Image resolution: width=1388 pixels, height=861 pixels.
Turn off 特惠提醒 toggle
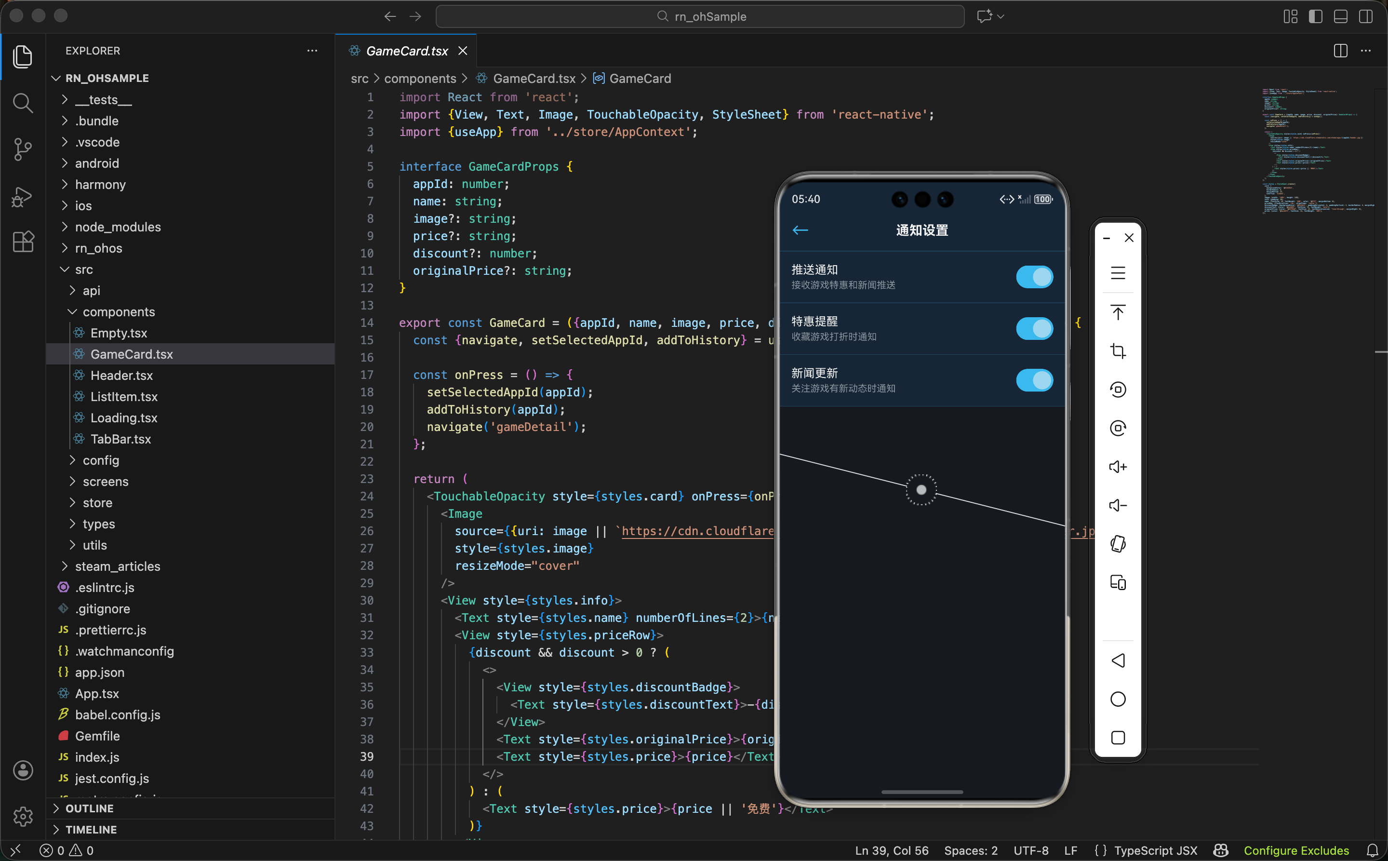pos(1034,329)
